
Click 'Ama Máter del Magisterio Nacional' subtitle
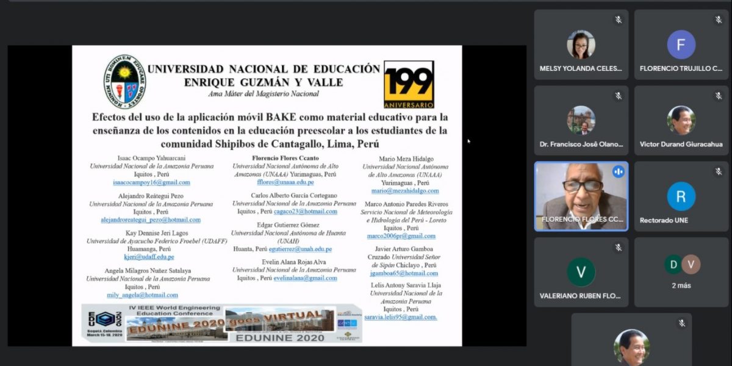click(264, 94)
